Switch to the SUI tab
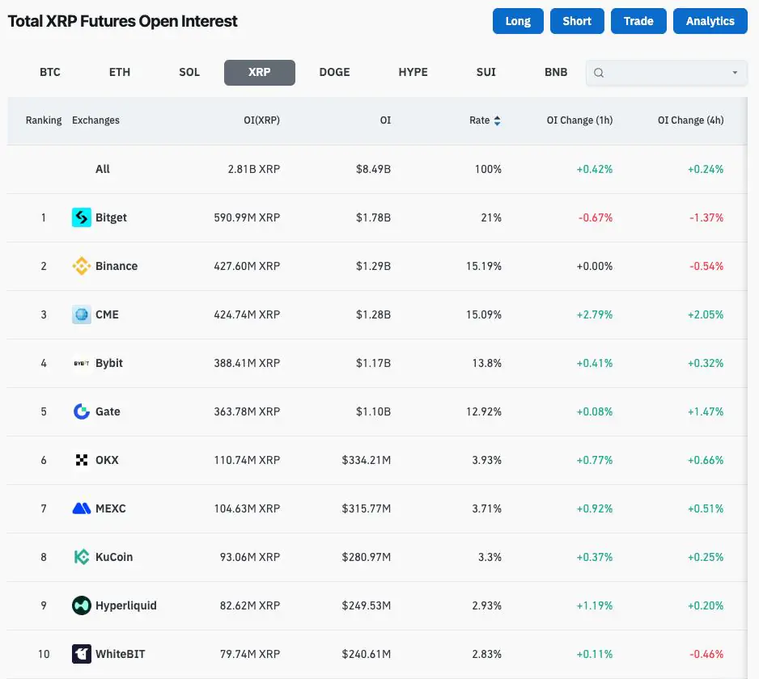 click(486, 73)
